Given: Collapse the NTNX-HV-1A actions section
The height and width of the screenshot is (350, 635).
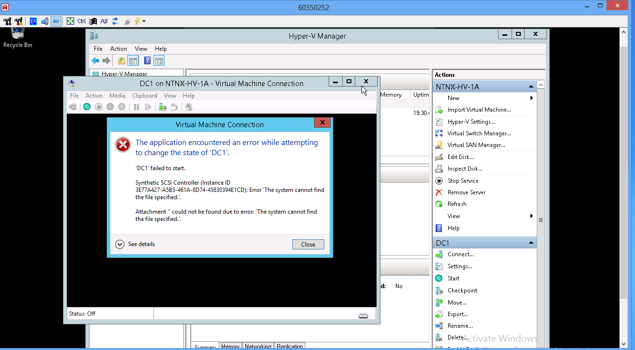Looking at the screenshot, I should (531, 87).
